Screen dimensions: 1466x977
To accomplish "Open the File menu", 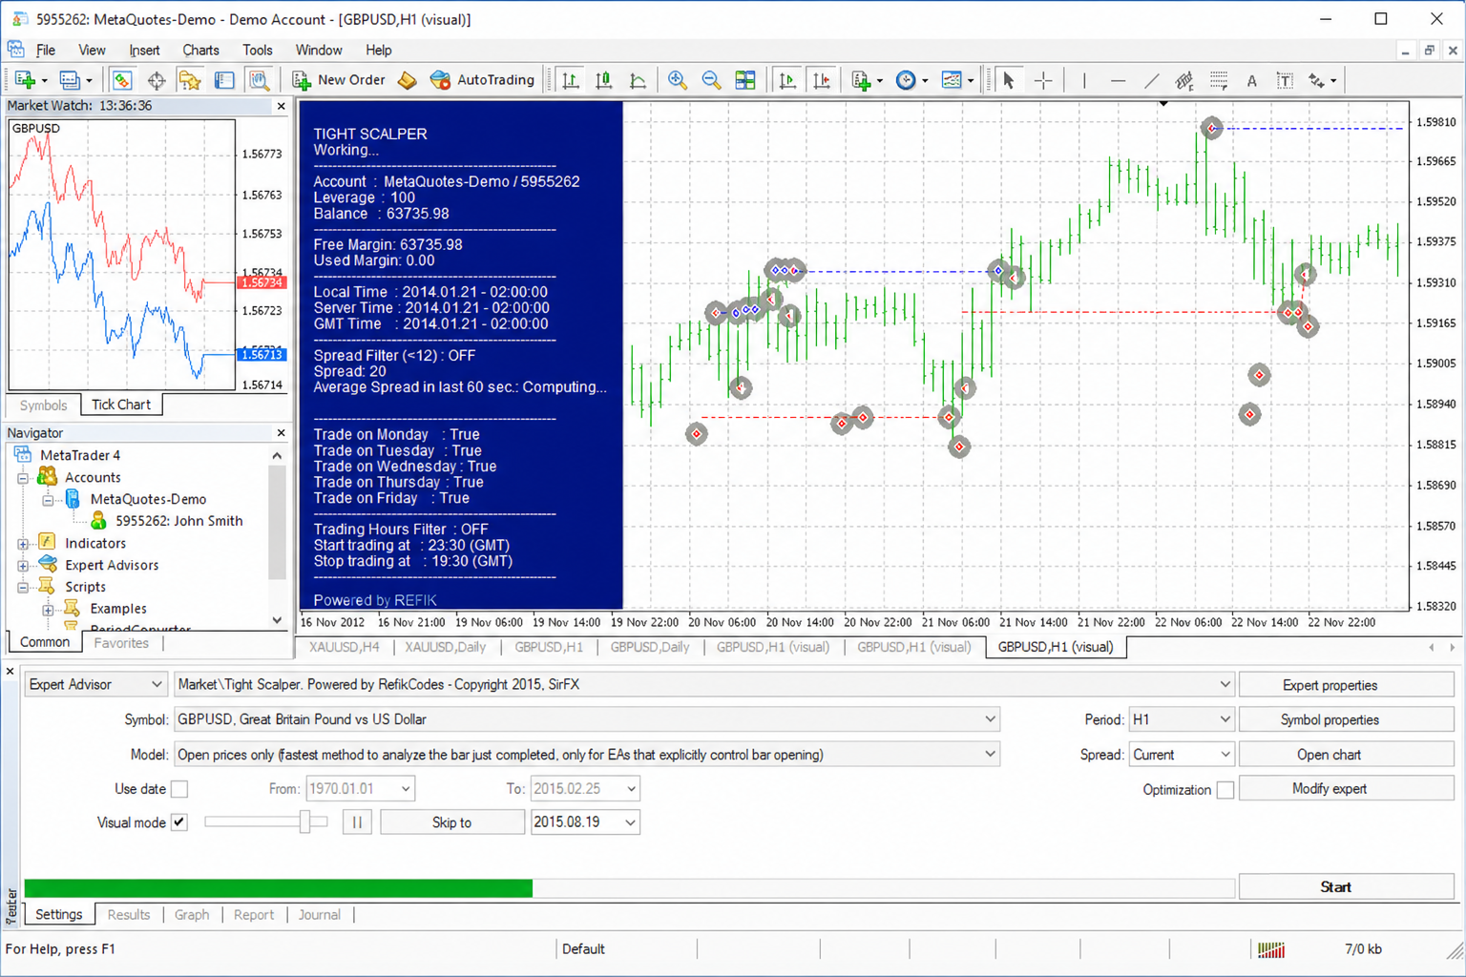I will 46,50.
